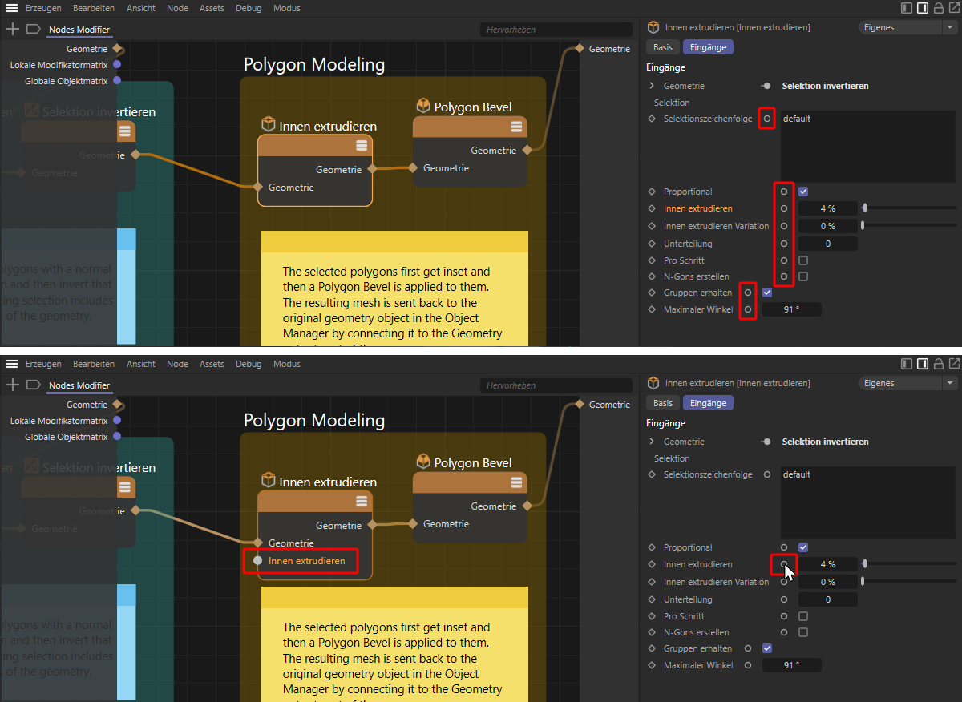Disable the Proportional checkbox in upper screenshot
The height and width of the screenshot is (702, 962).
click(803, 192)
